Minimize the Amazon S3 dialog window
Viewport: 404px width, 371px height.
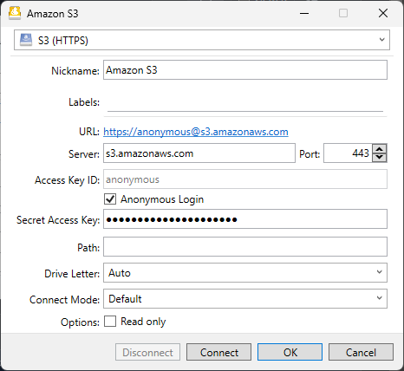[x=304, y=13]
